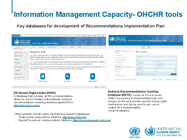
Task: Open the calendar icon in the date field
Action: coord(175,71)
